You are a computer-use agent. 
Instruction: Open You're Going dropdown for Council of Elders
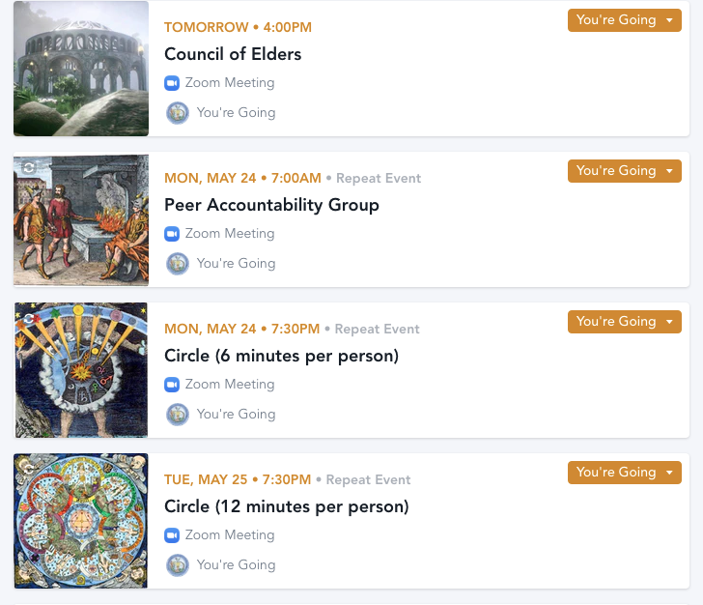tap(624, 20)
